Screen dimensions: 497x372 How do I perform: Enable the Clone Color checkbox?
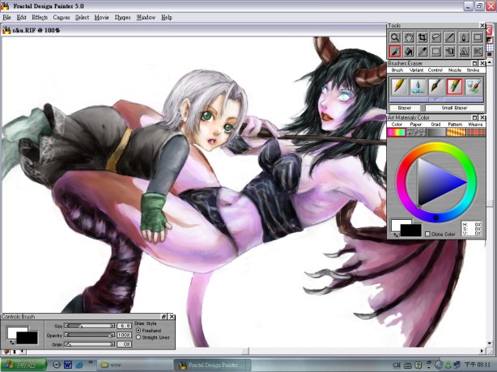click(427, 234)
